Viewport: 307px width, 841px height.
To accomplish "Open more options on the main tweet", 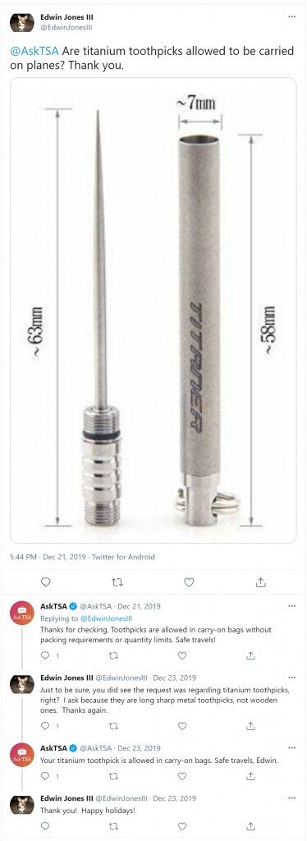I will point(291,16).
